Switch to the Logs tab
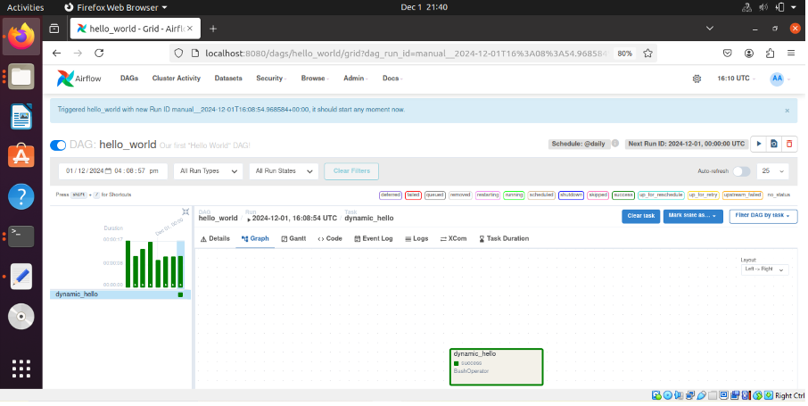The image size is (808, 406). coord(416,239)
